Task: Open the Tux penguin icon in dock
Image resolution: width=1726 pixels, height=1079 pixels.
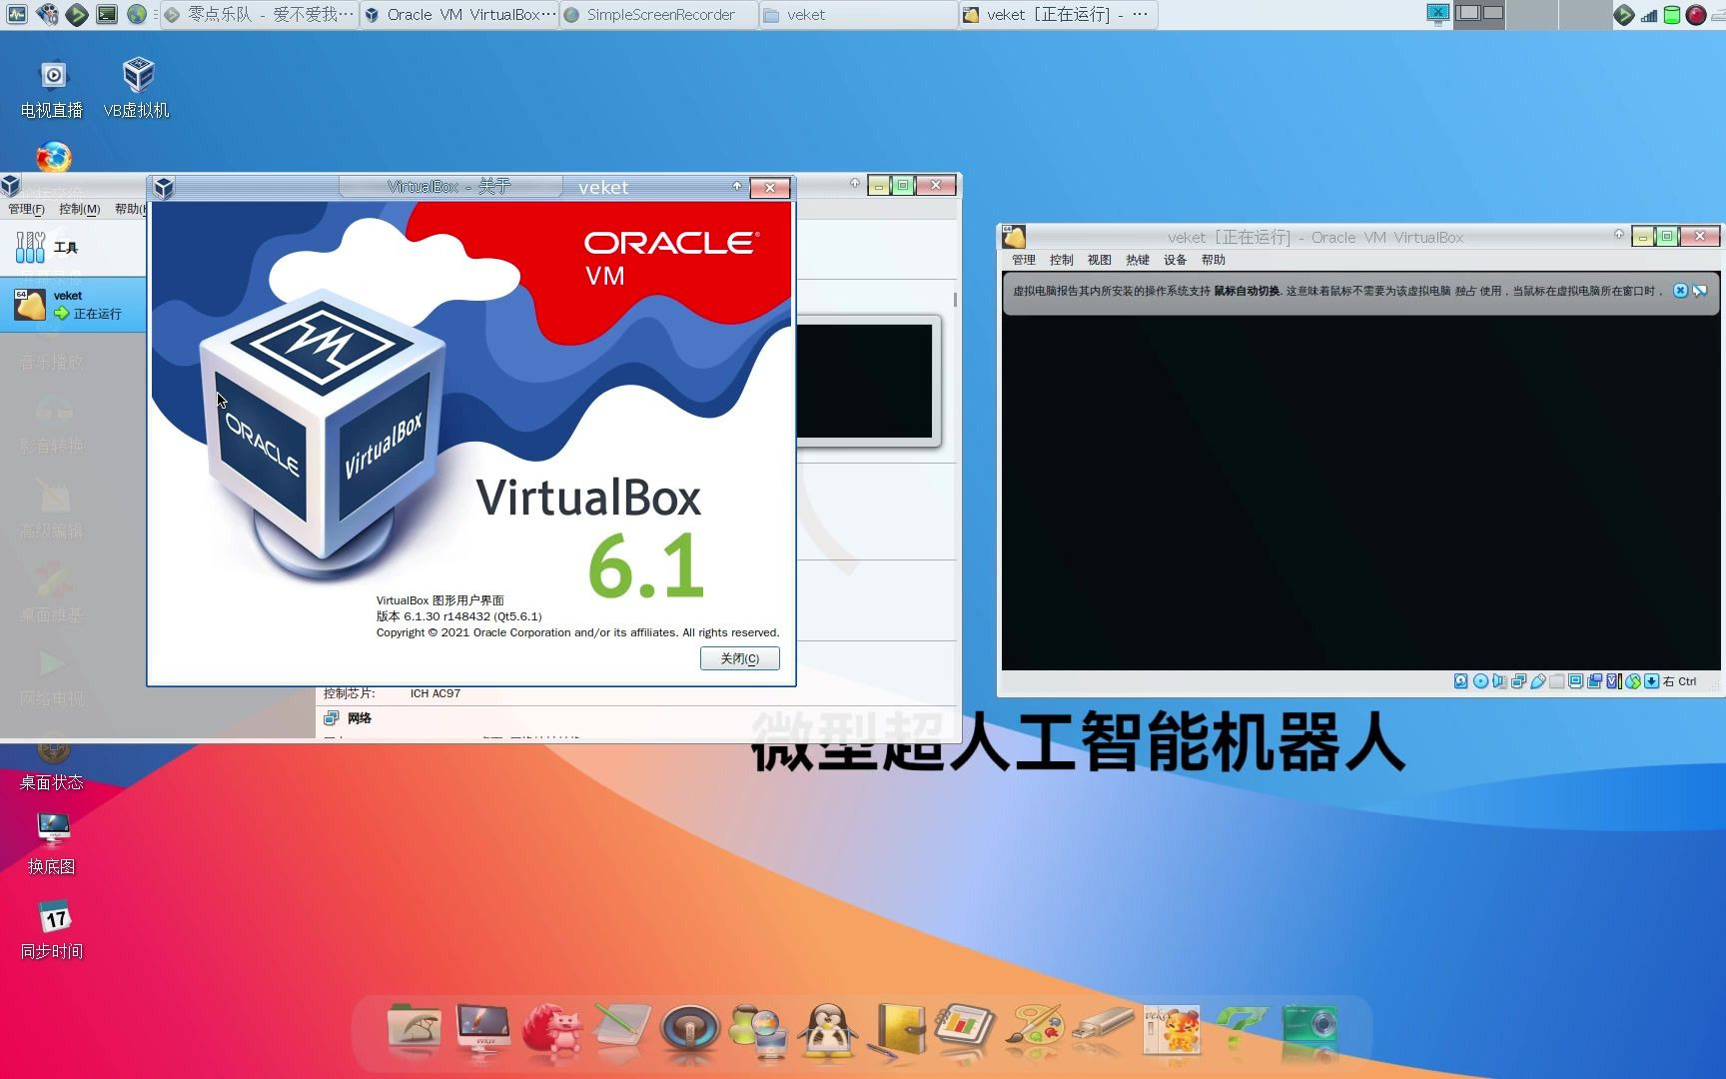Action: [828, 1029]
